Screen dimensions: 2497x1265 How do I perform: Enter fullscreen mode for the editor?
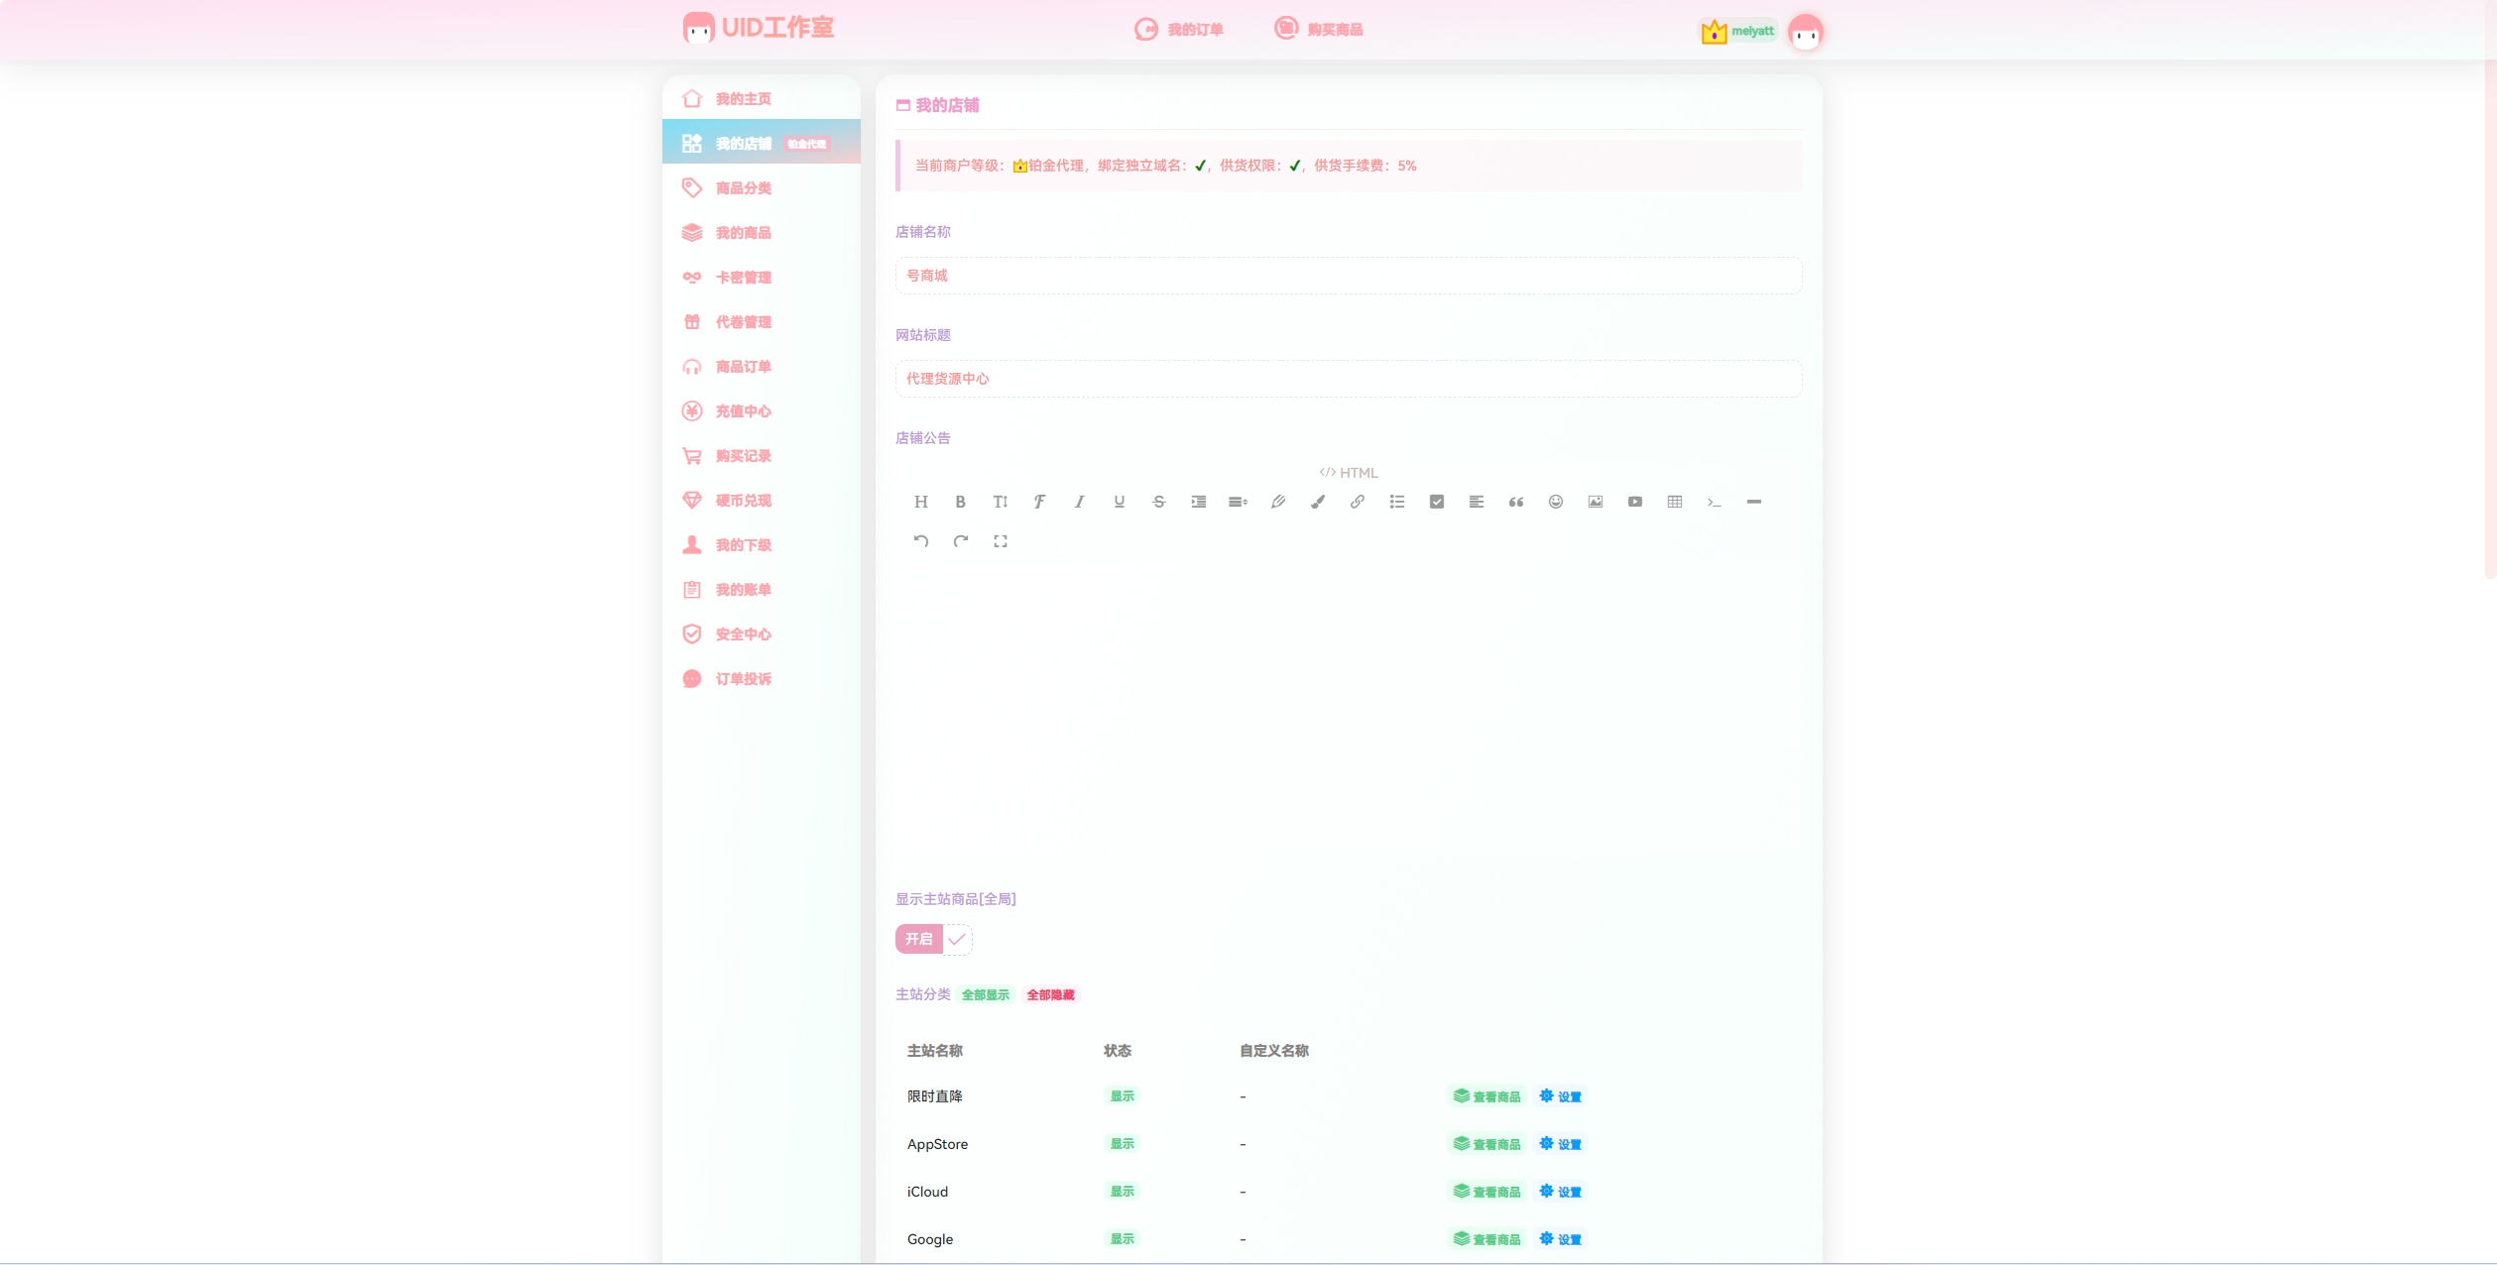1000,541
